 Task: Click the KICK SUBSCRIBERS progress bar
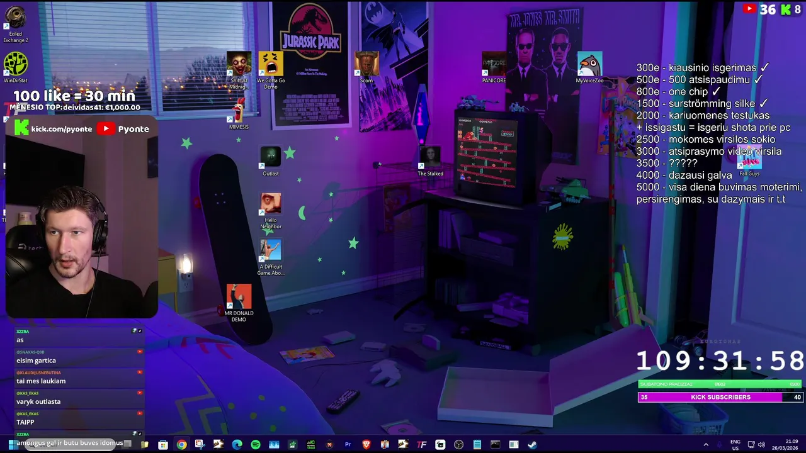coord(720,397)
